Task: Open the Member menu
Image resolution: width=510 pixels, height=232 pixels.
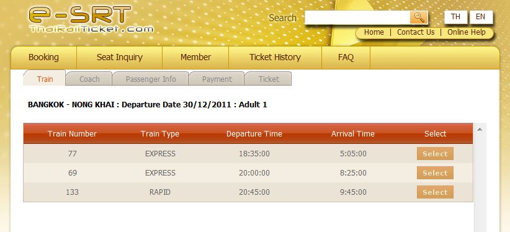Action: pyautogui.click(x=195, y=58)
